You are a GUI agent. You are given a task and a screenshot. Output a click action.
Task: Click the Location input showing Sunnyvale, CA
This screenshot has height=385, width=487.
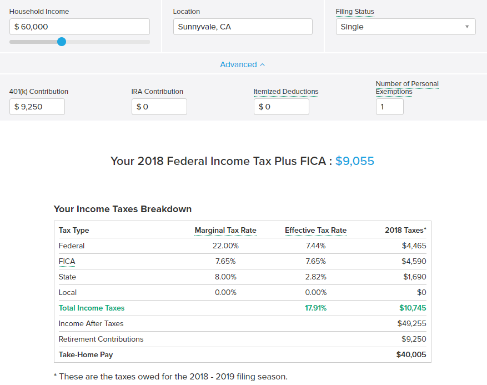243,27
